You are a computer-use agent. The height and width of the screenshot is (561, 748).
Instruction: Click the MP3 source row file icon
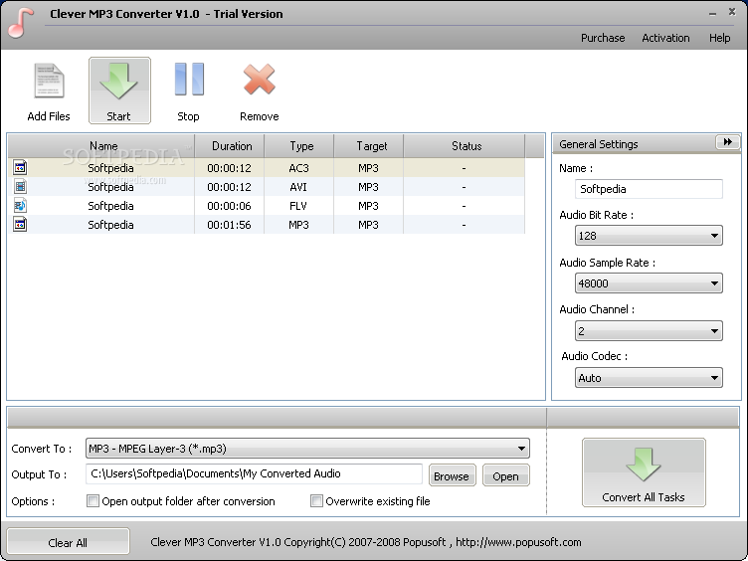coord(20,224)
